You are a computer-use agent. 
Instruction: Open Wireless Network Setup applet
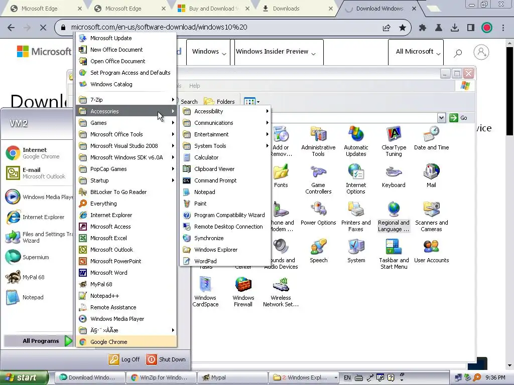pyautogui.click(x=281, y=292)
